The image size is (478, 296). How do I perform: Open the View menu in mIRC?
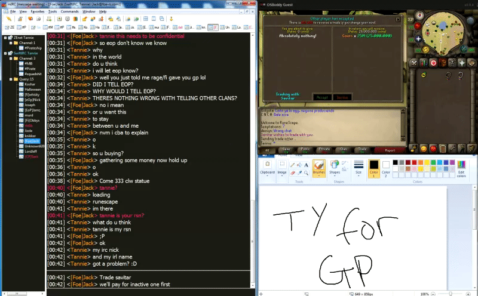coord(23,11)
